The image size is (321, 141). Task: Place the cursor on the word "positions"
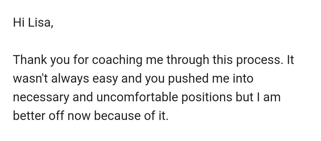coord(207,98)
